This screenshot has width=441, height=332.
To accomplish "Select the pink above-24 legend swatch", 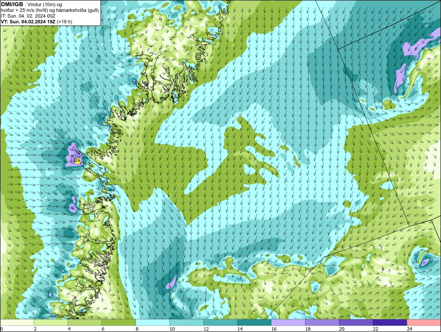I will point(424,322).
